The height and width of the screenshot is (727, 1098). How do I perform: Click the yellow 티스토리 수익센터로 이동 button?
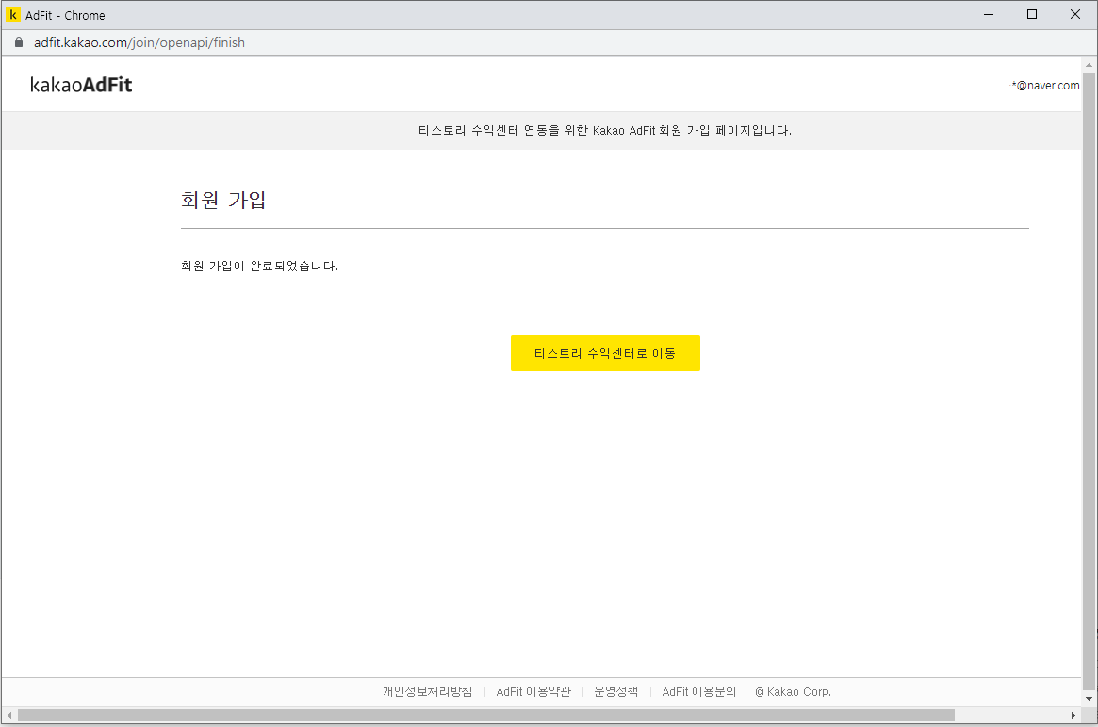[605, 353]
